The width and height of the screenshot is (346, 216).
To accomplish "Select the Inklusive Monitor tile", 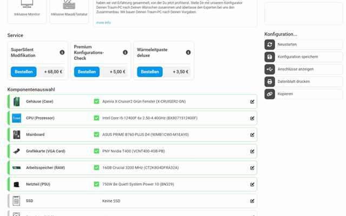I will tap(27, 11).
